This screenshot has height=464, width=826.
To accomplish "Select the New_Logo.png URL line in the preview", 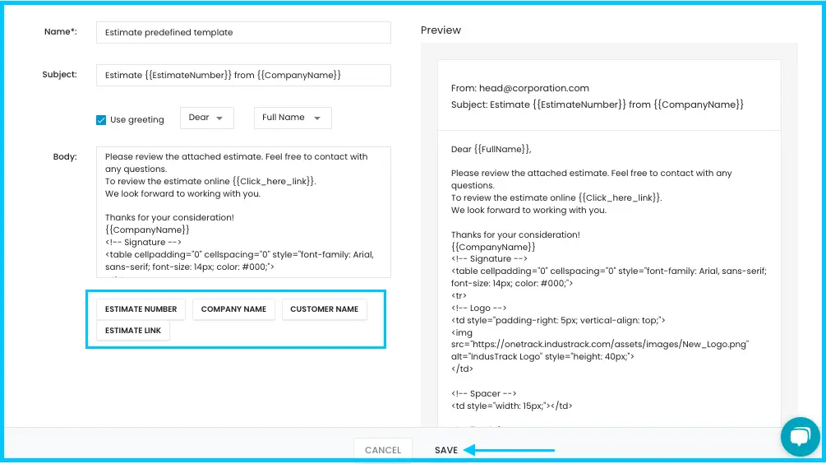I will 599,345.
